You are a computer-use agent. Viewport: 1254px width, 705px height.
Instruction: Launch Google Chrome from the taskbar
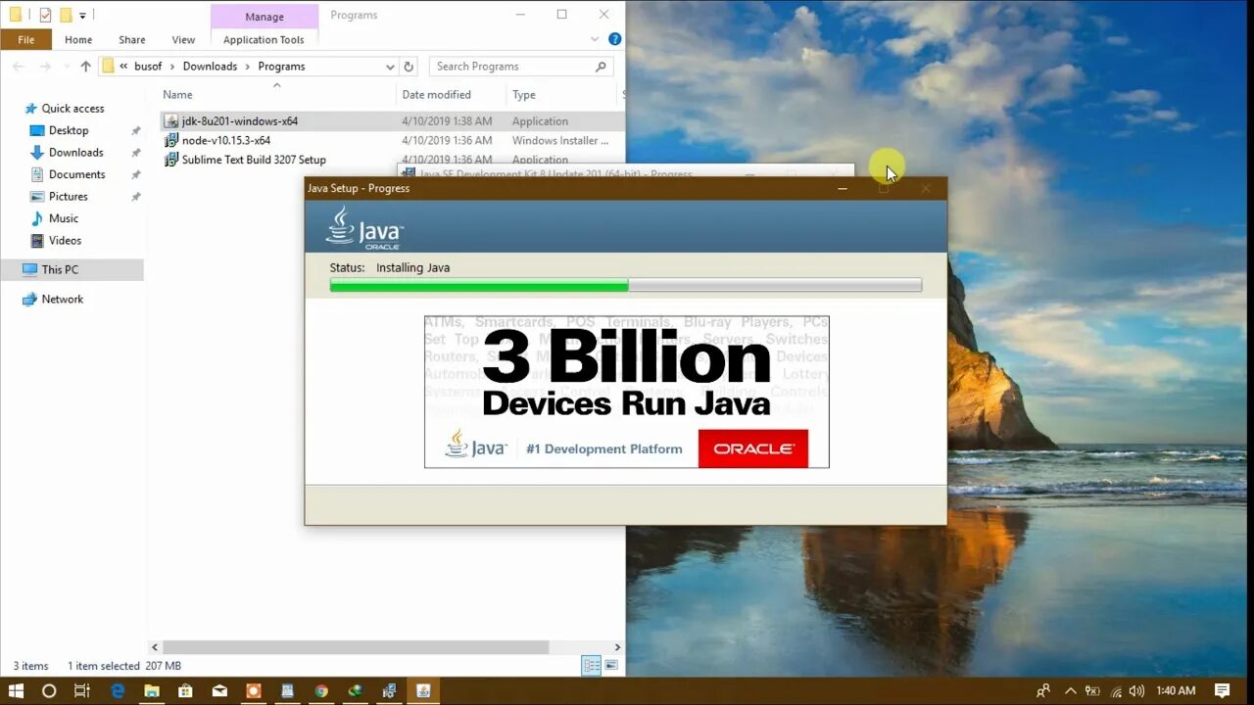pyautogui.click(x=321, y=690)
